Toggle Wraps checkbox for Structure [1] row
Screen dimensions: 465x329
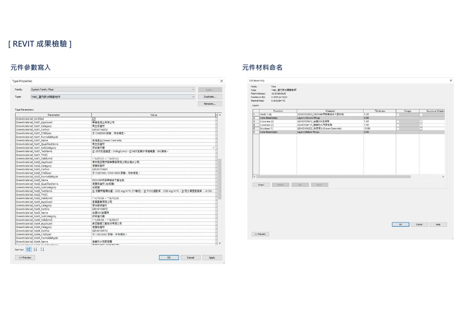pyautogui.click(x=398, y=129)
